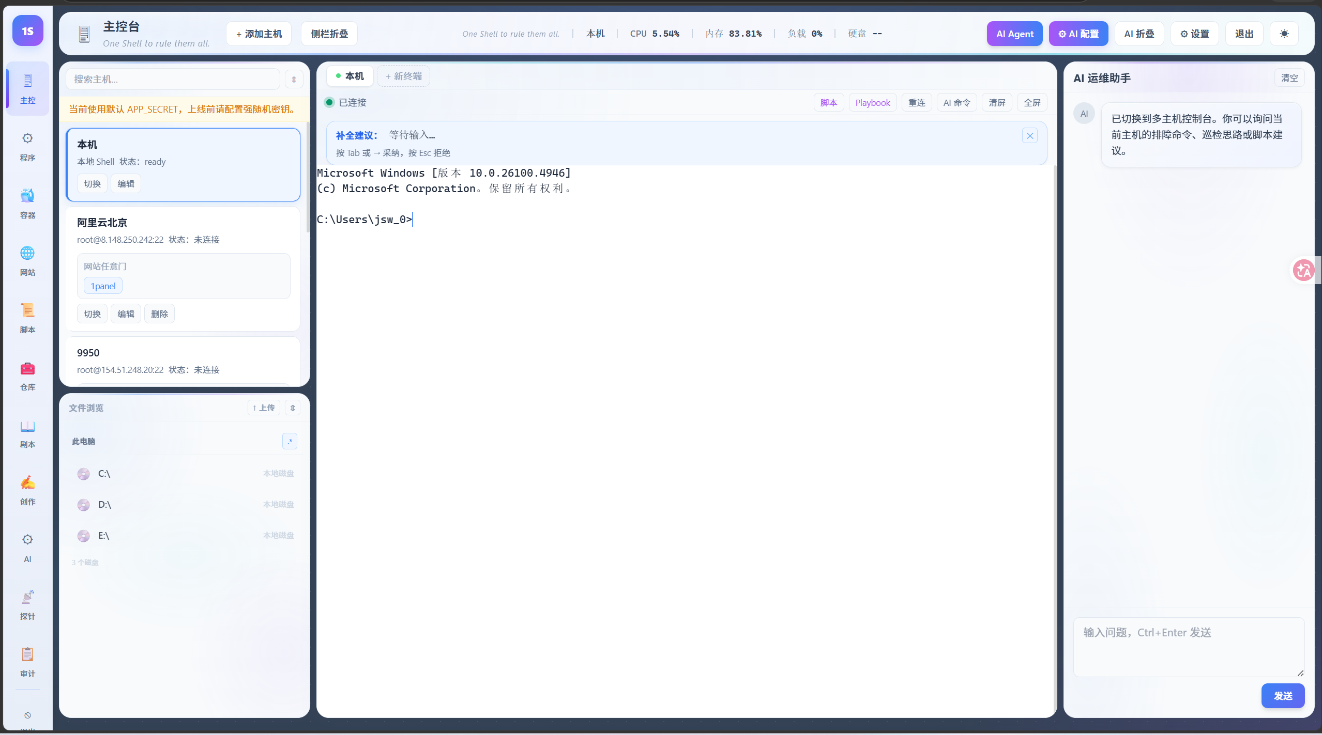The image size is (1322, 735).
Task: Open a 新终端 tab
Action: coord(403,76)
